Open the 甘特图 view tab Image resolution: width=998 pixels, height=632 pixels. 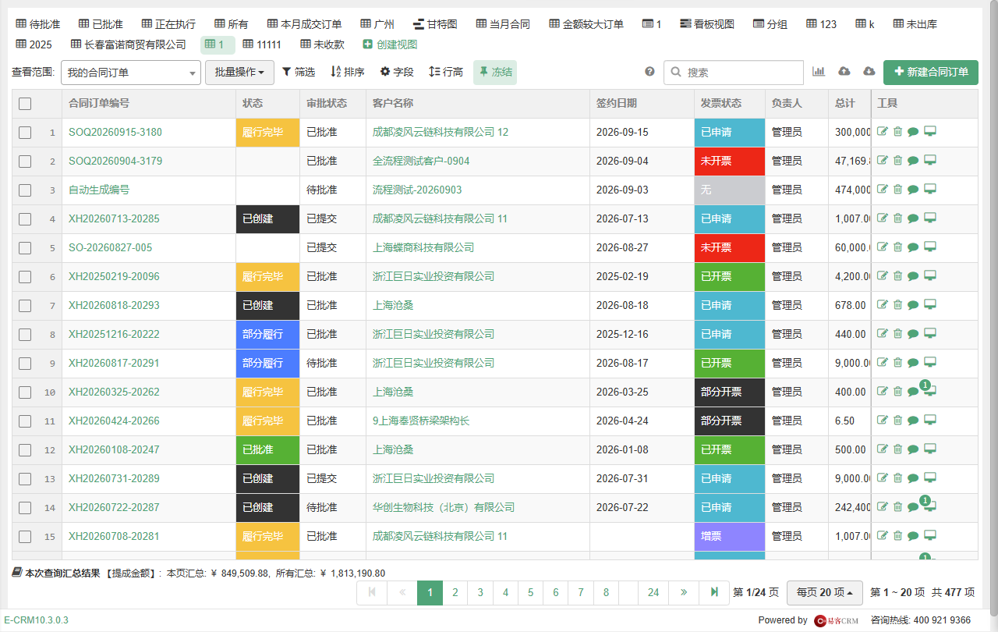point(436,24)
